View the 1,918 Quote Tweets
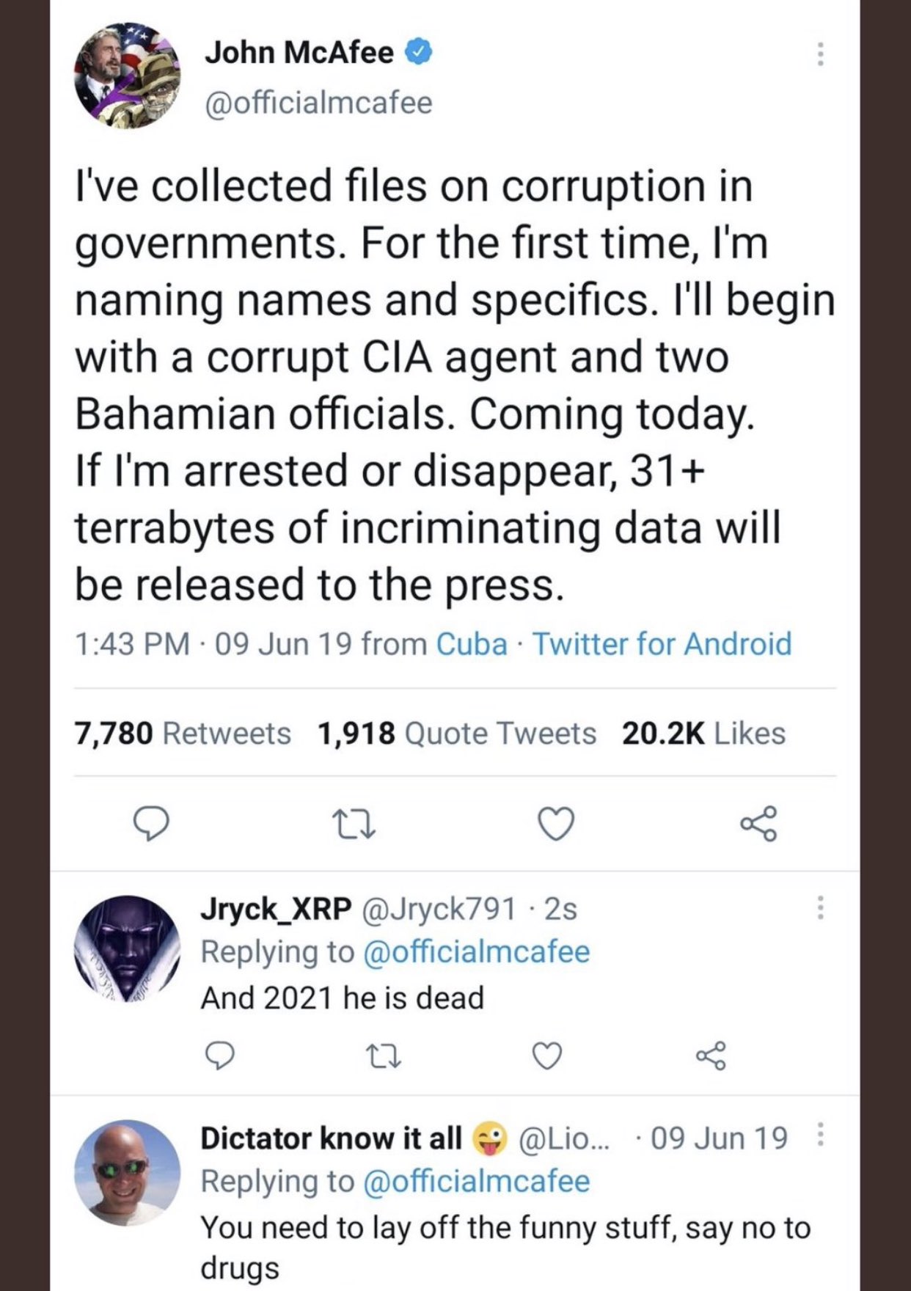 pyautogui.click(x=457, y=734)
